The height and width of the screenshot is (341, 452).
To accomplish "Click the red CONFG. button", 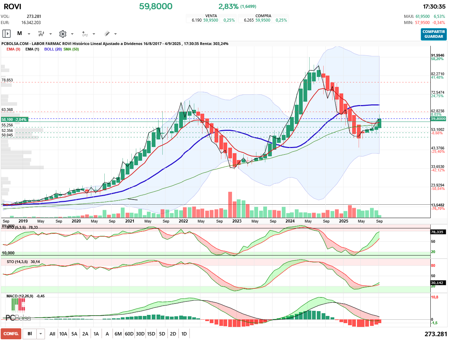I will pyautogui.click(x=11, y=334).
